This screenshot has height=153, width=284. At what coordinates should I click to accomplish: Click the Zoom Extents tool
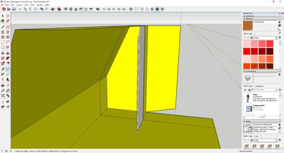tap(3, 96)
